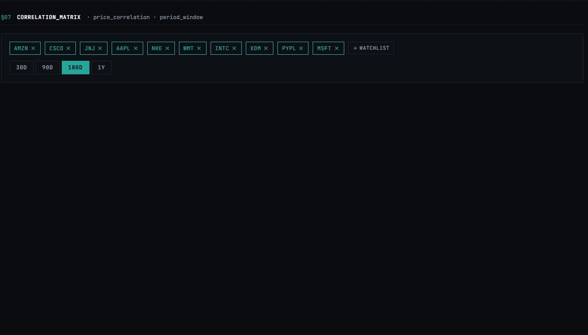Click the AAPL ticker label
Screen dimensions: 588x335
pos(123,48)
